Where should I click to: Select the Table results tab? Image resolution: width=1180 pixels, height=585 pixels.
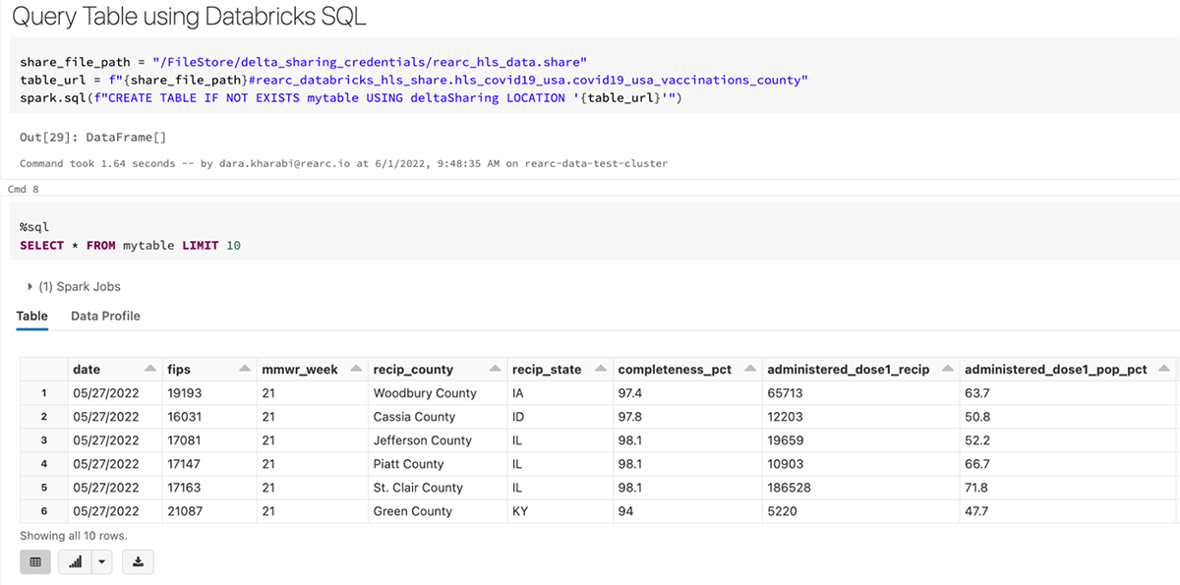click(32, 316)
